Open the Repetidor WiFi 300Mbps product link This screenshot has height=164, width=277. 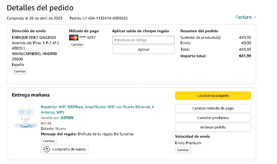(x=97, y=107)
